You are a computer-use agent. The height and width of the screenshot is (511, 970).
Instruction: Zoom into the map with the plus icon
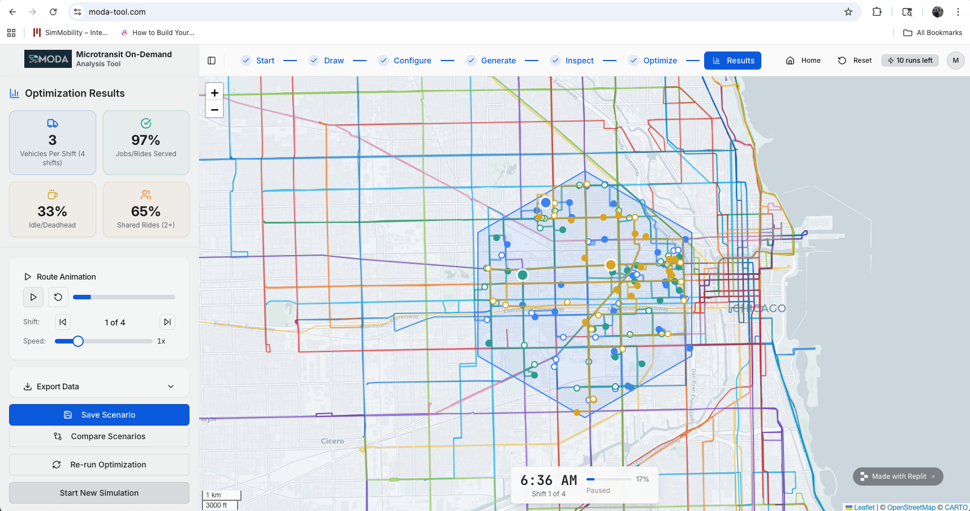point(214,92)
